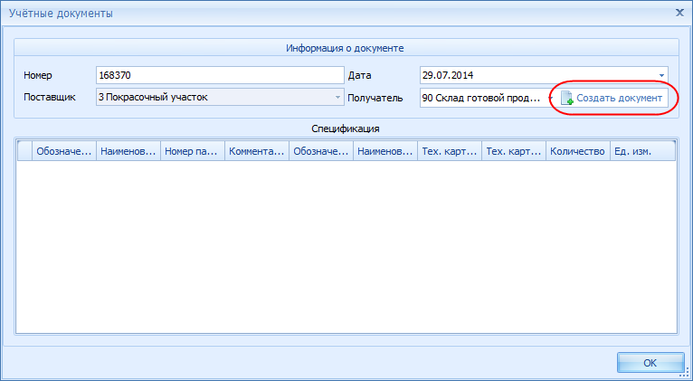The height and width of the screenshot is (381, 693).
Task: Click the grid's row indicator corner cell
Action: 24,152
